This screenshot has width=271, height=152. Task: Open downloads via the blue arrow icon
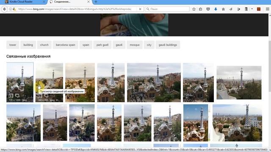[216, 9]
